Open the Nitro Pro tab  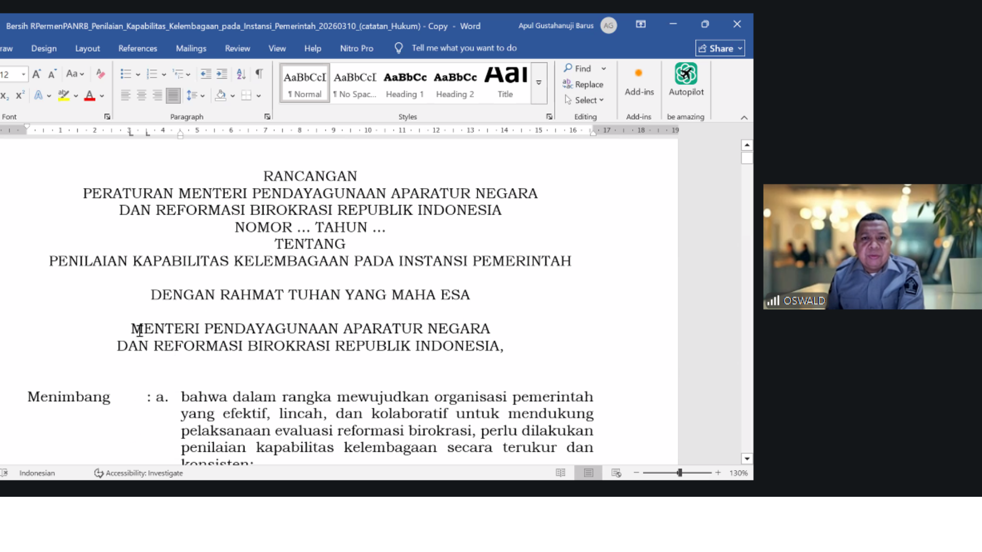356,48
